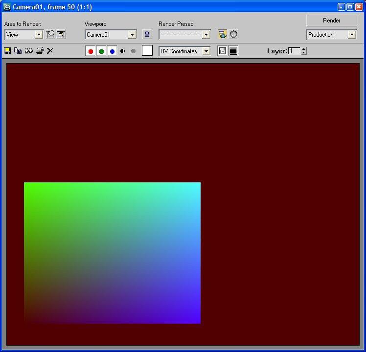Open the UV Coordinates channel dropdown
The image size is (366, 352).
pos(206,51)
